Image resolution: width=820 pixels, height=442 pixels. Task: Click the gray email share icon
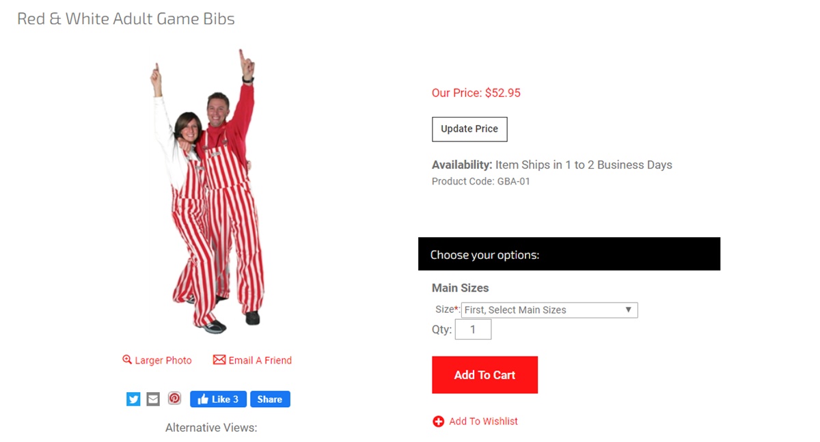153,400
